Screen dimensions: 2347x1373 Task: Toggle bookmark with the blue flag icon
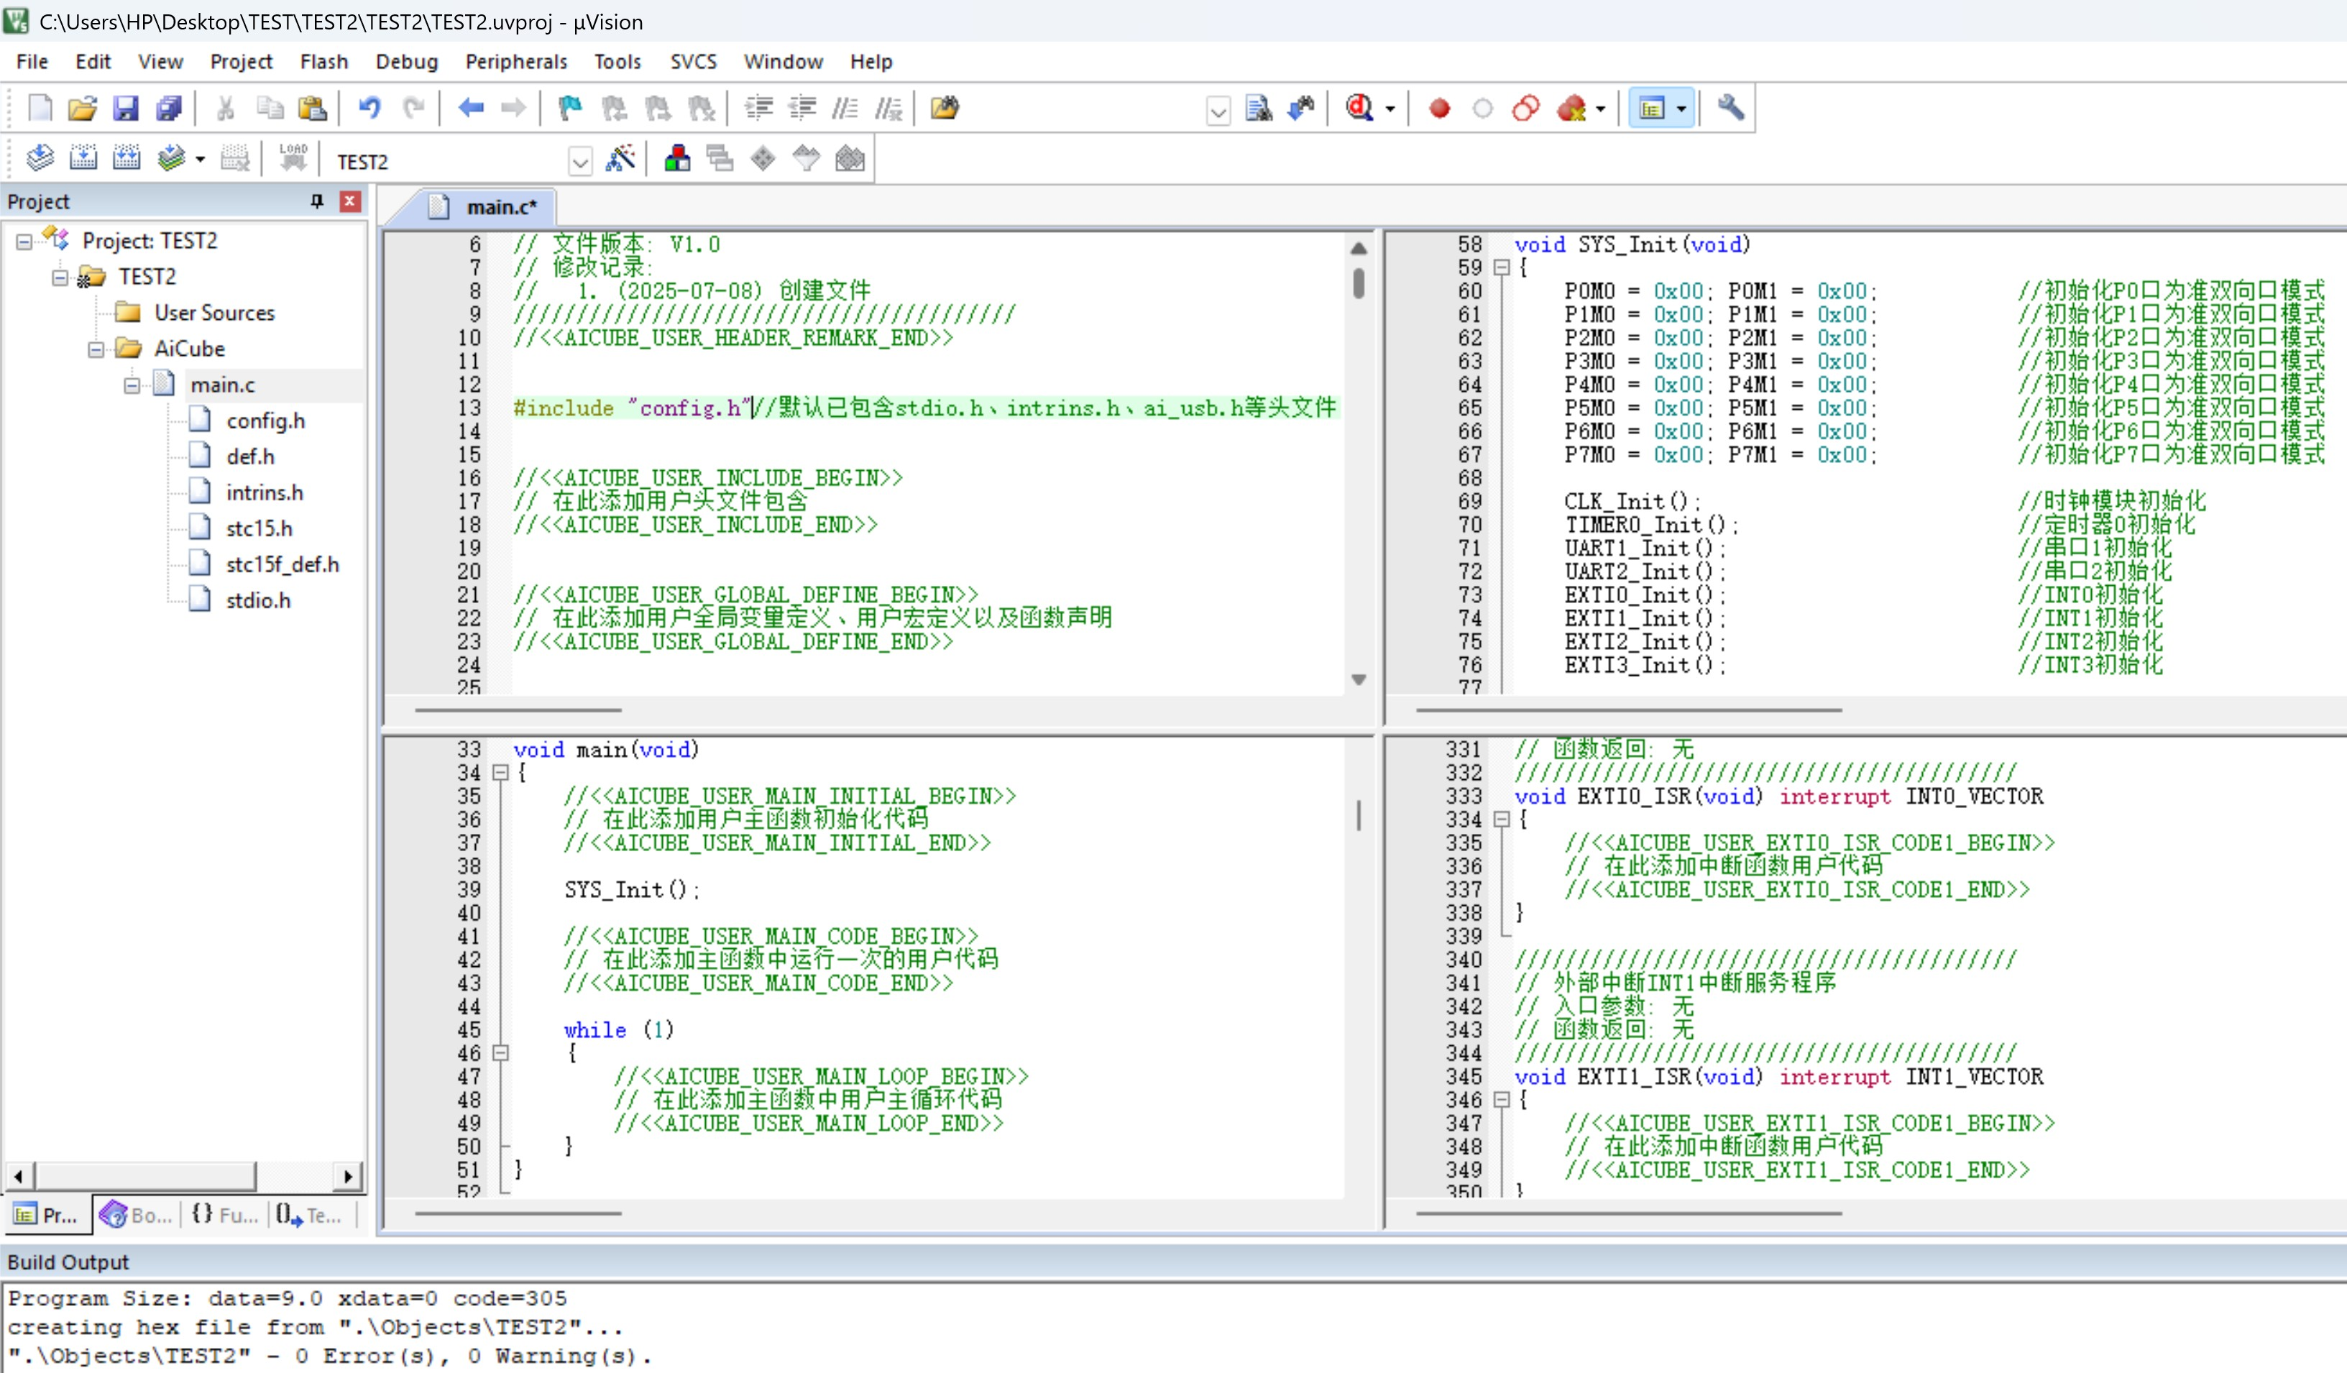pos(569,108)
